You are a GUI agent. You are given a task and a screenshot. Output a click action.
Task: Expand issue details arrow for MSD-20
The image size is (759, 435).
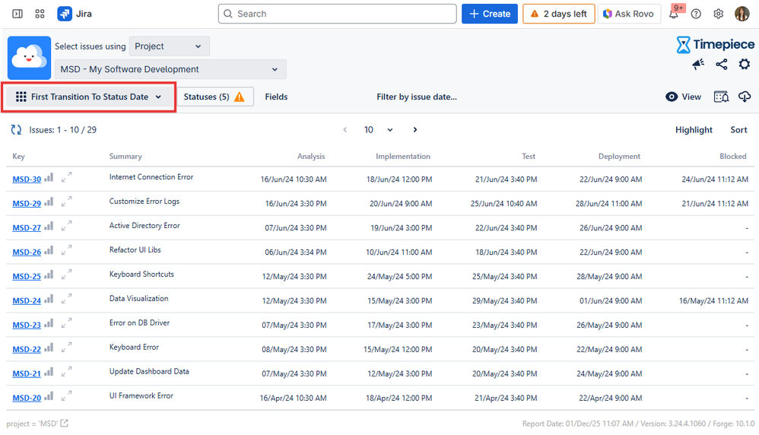click(x=67, y=395)
